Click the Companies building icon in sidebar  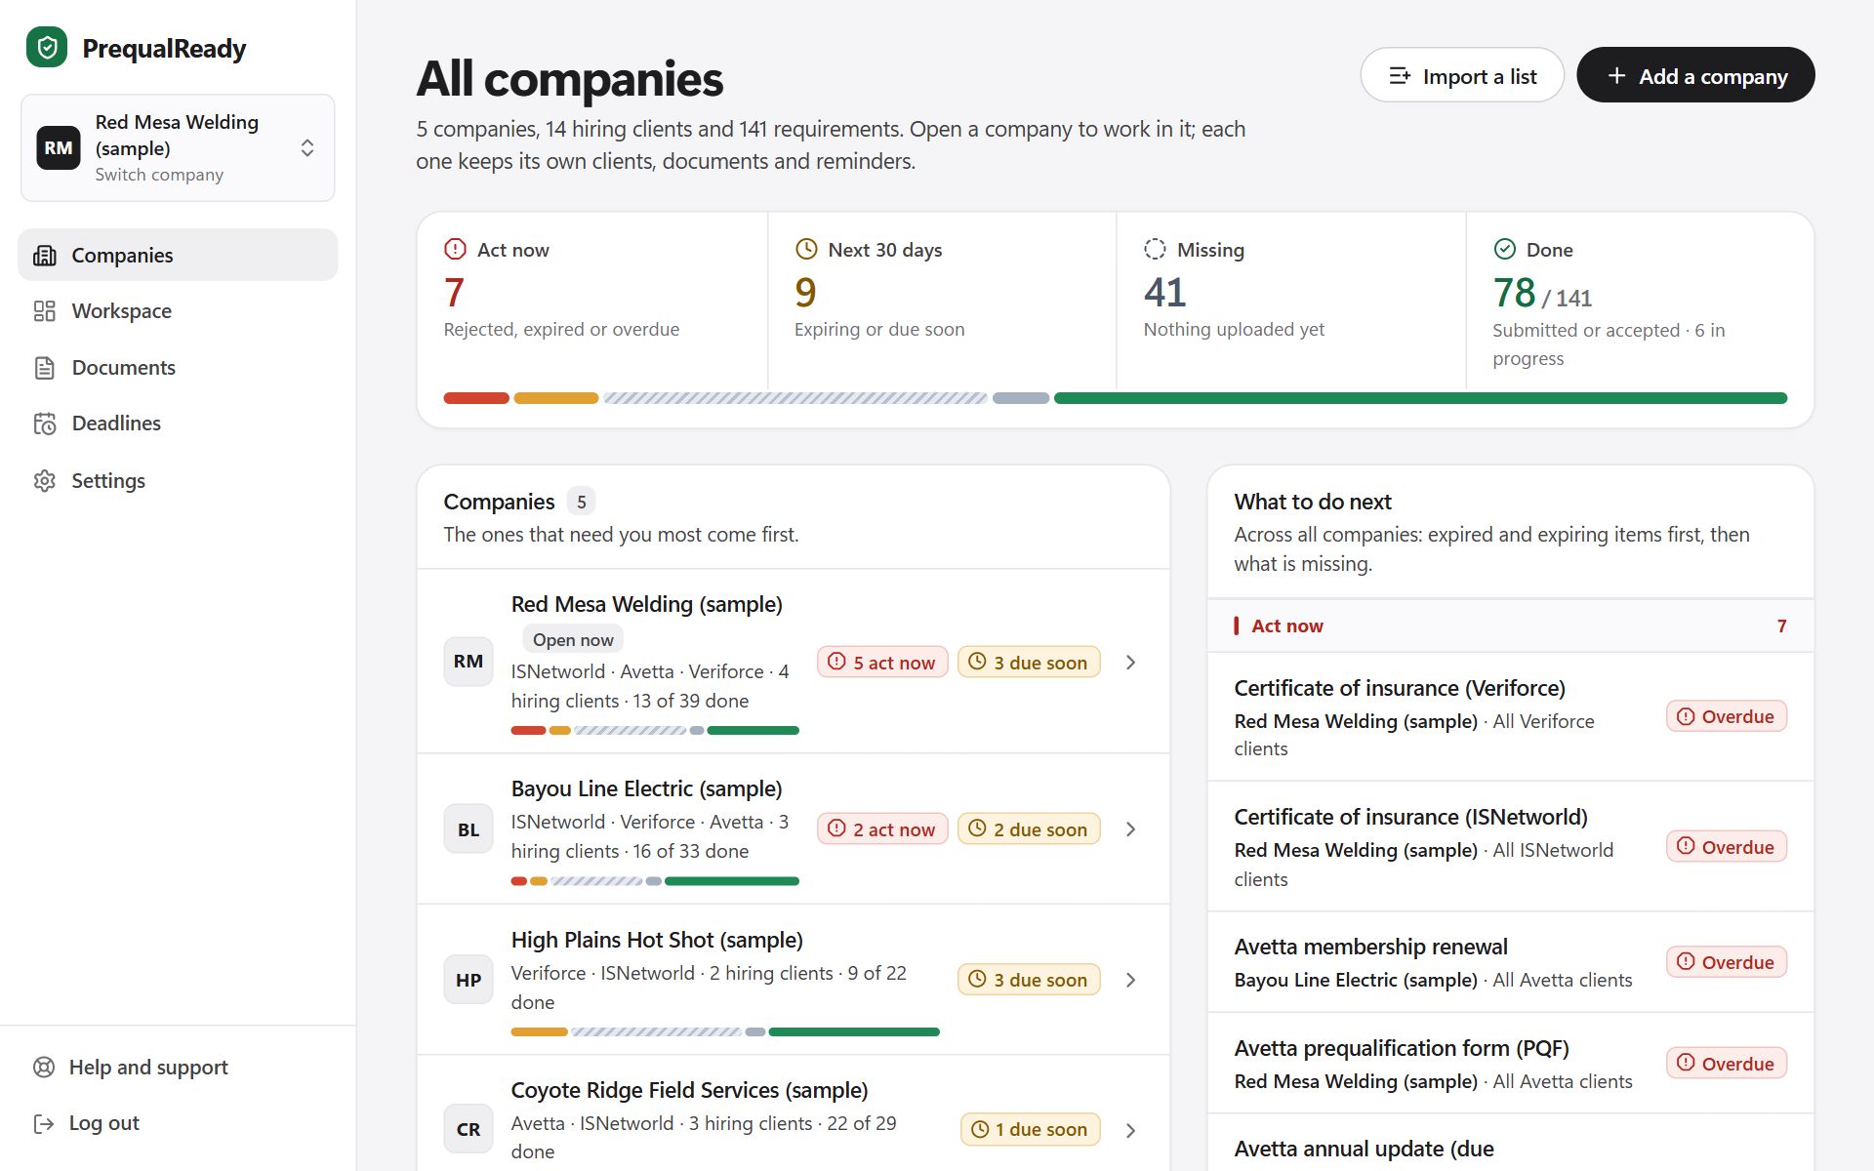click(45, 256)
